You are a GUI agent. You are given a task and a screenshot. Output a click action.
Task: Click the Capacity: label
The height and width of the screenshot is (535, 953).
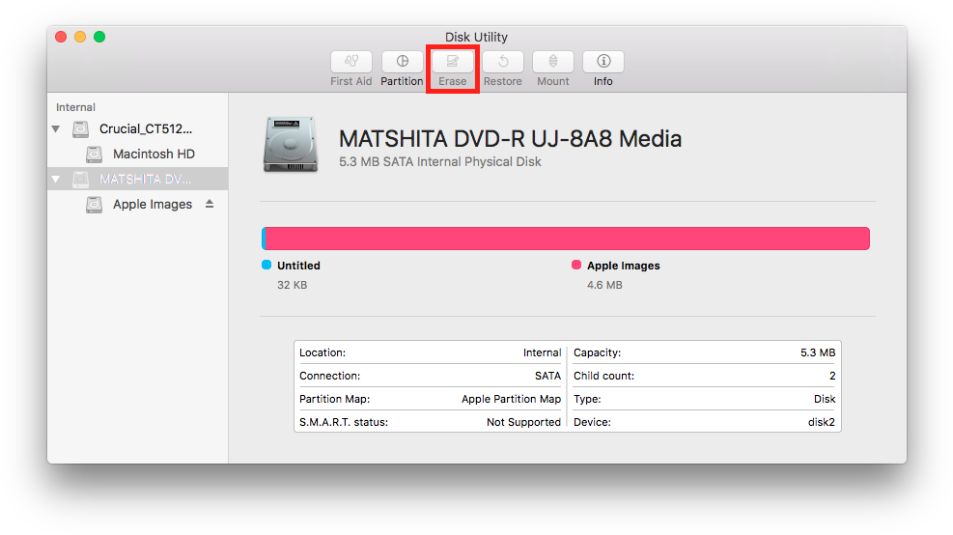pyautogui.click(x=597, y=352)
